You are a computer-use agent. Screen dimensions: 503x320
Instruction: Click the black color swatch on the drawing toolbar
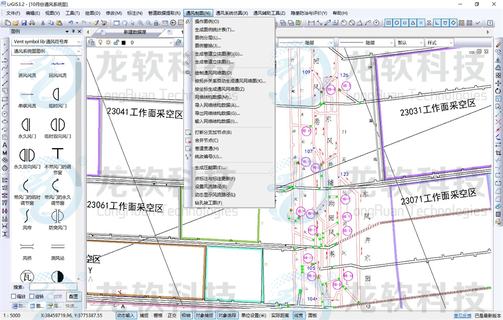[x=124, y=42]
